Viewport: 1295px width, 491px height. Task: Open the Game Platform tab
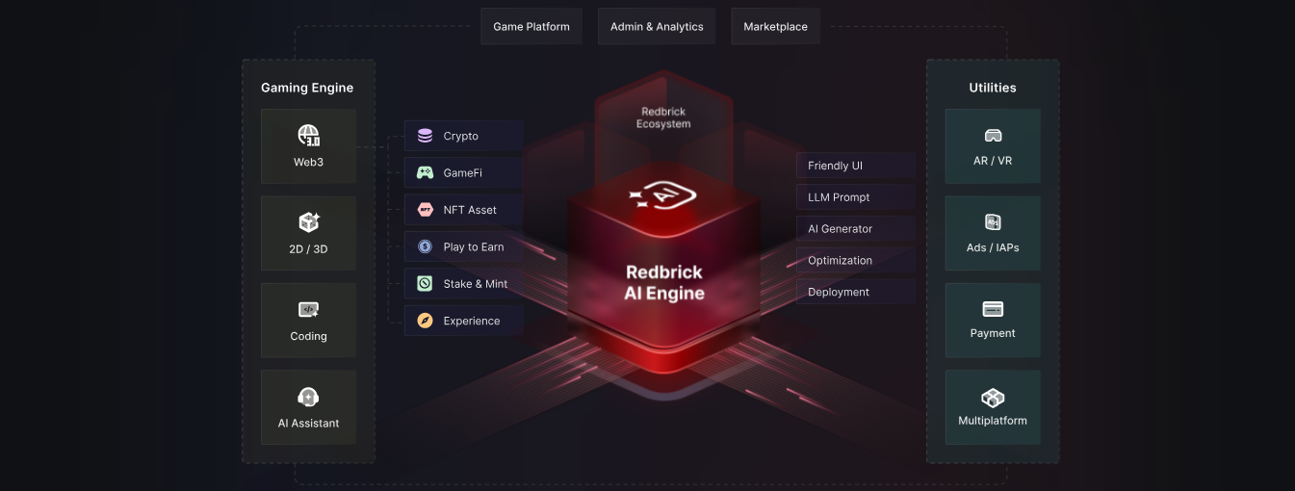[x=531, y=27]
